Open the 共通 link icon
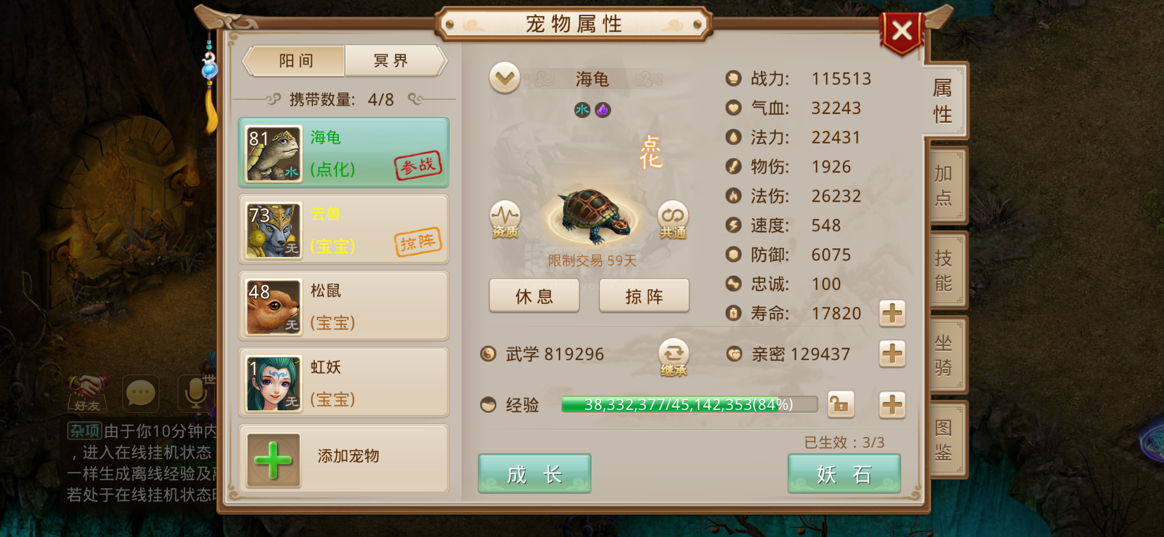This screenshot has height=537, width=1164. (x=673, y=220)
